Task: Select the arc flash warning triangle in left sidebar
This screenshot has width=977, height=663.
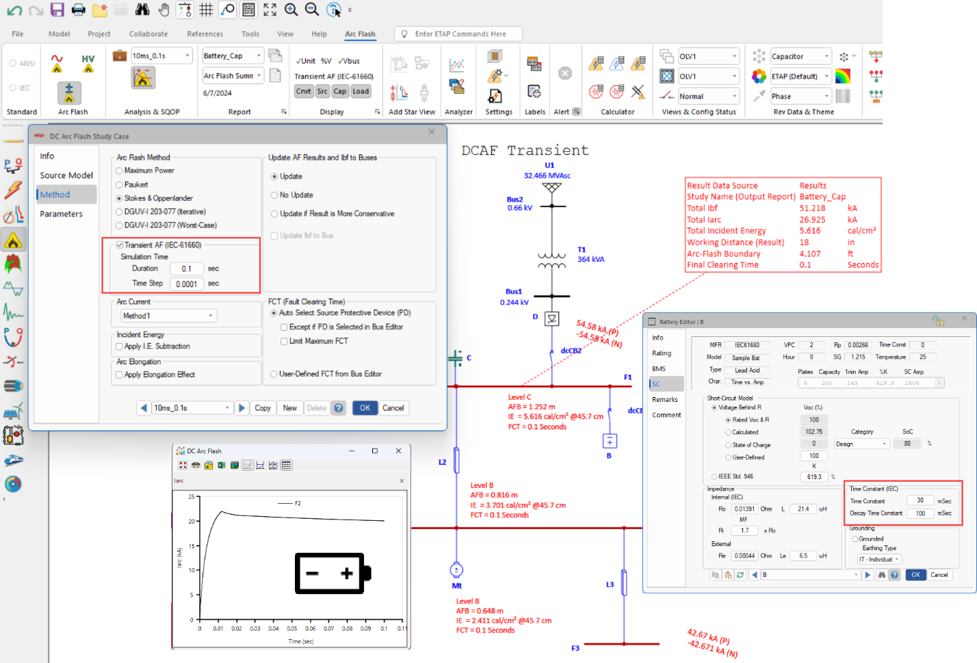Action: coord(14,239)
